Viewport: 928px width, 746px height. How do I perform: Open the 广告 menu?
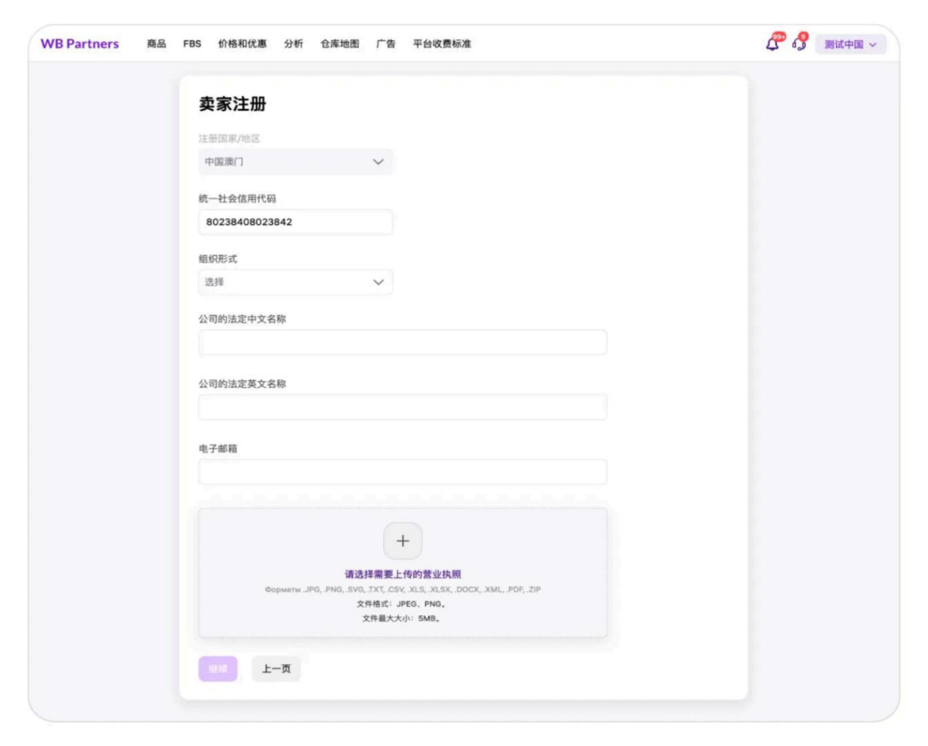pos(386,44)
